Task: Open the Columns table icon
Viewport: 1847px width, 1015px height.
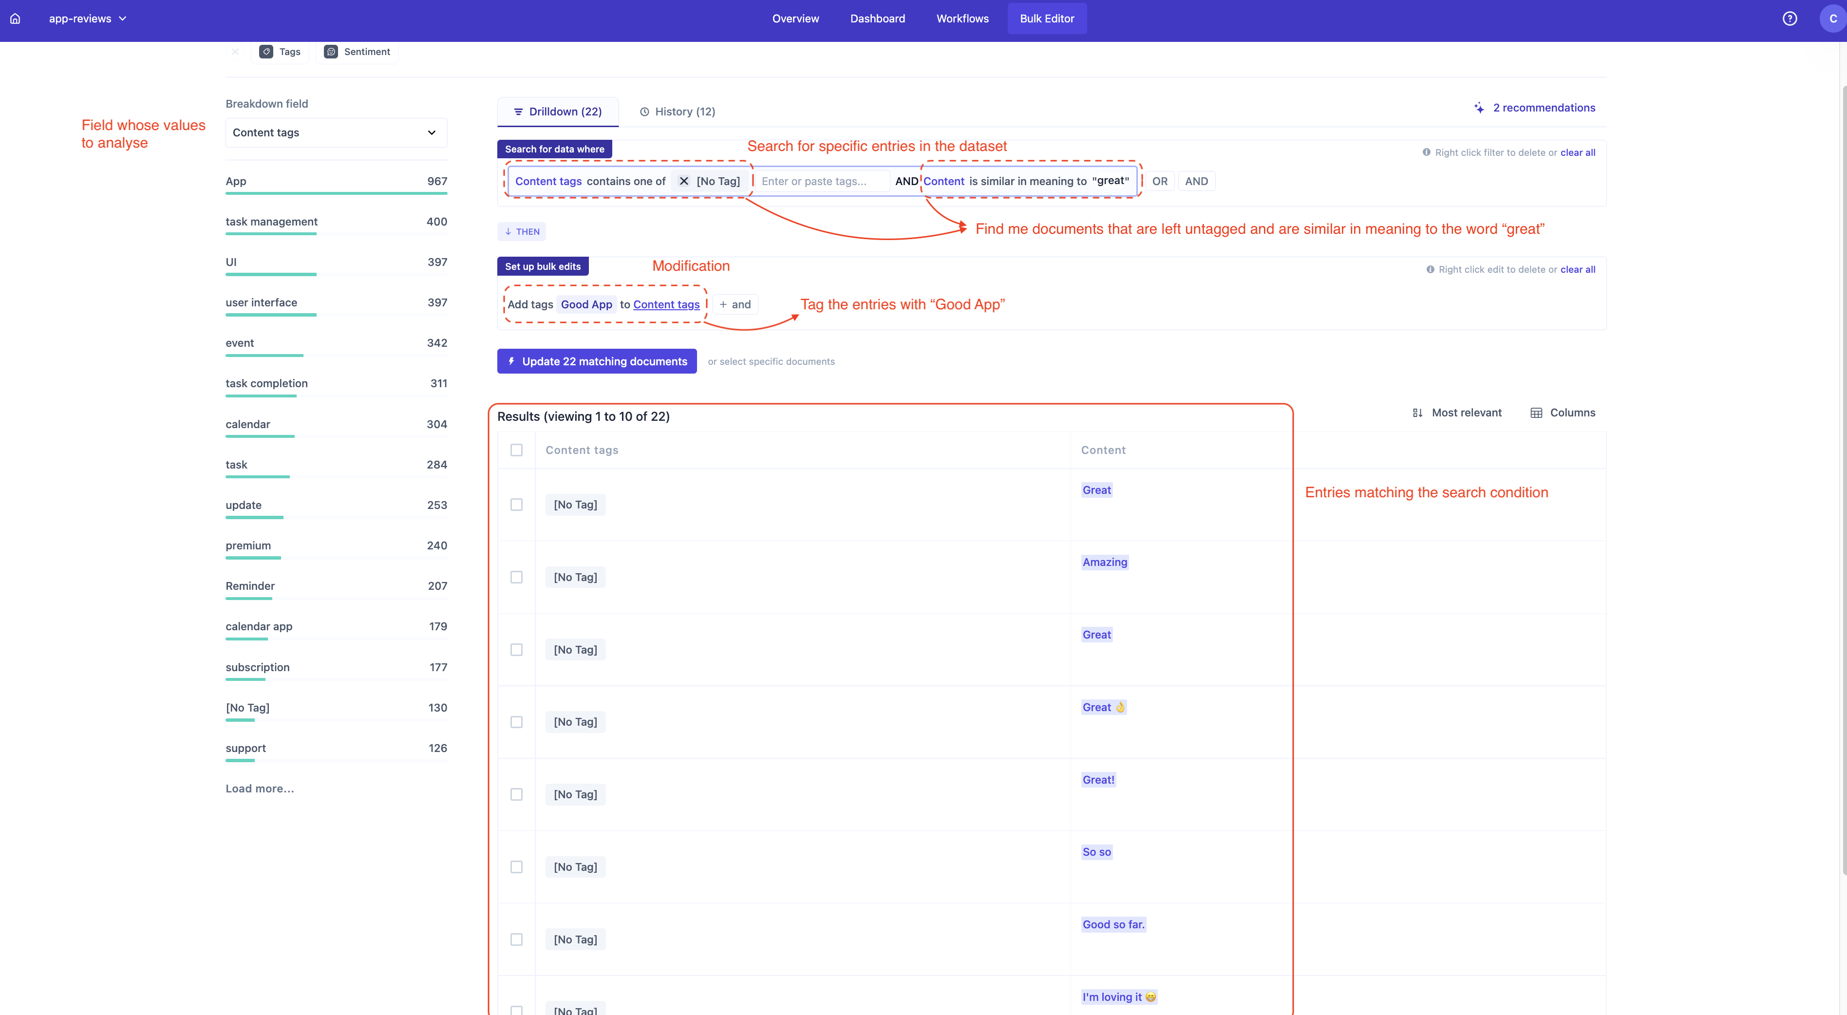Action: [1536, 413]
